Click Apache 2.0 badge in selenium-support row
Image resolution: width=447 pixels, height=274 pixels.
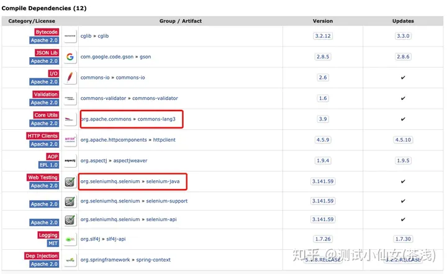tap(44, 204)
